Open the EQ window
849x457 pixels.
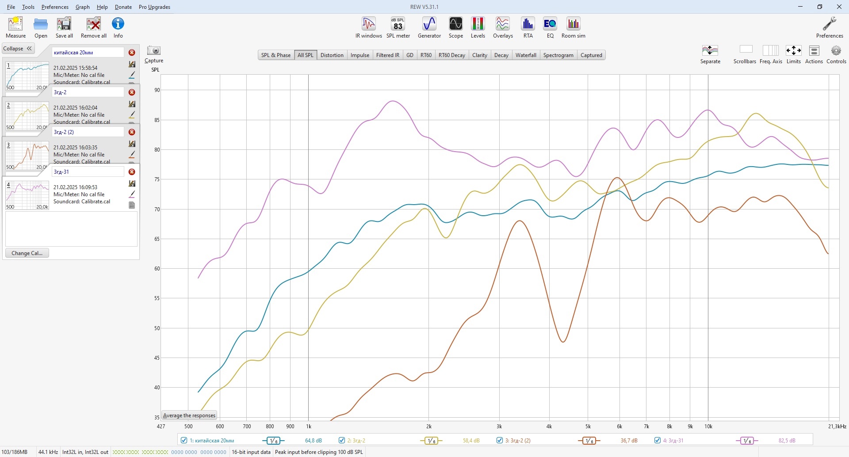pyautogui.click(x=550, y=24)
